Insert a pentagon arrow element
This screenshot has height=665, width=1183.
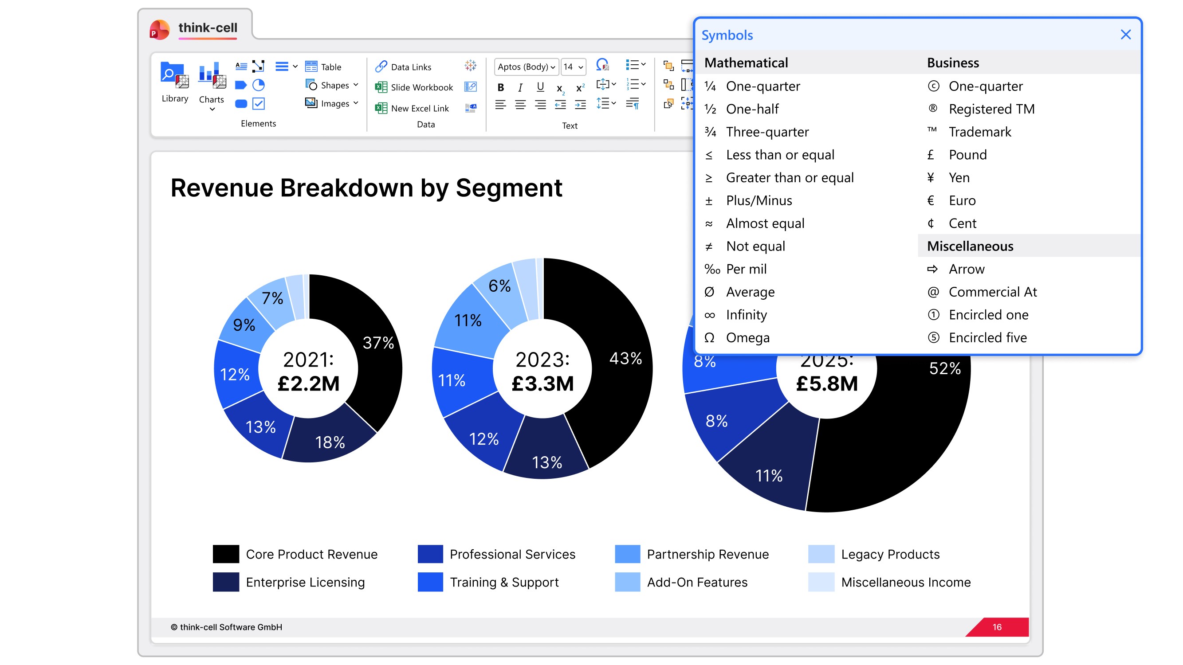[241, 85]
